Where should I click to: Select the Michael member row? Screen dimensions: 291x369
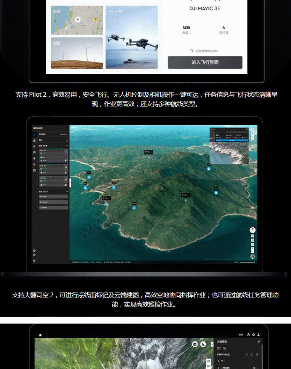pyautogui.click(x=53, y=202)
